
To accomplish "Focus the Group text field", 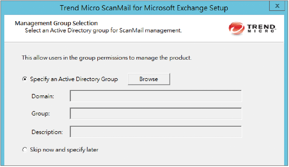I will [x=156, y=113].
